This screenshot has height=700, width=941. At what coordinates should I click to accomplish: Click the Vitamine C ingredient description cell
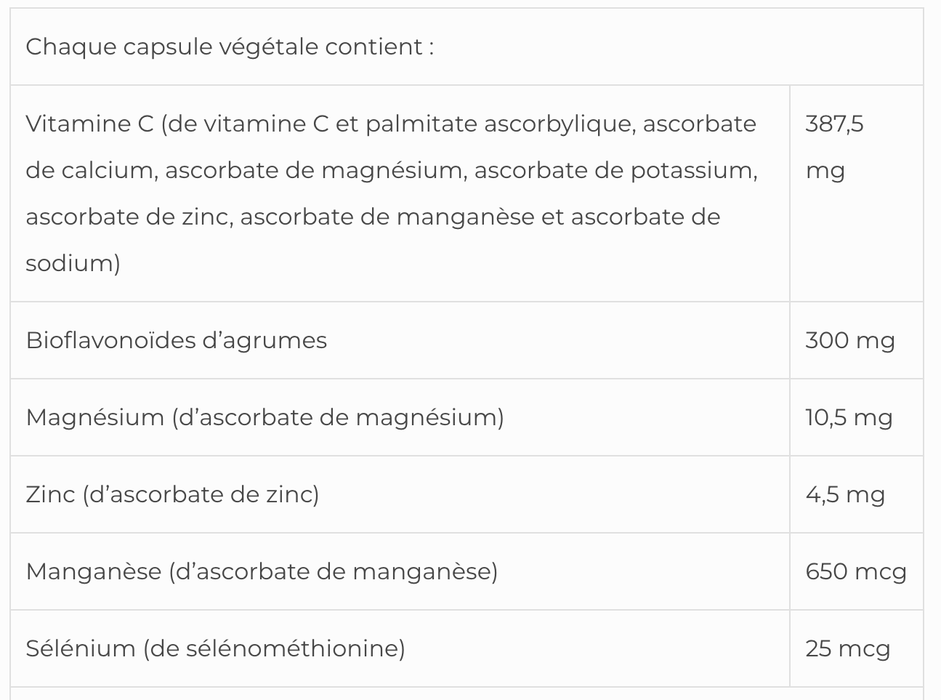(x=391, y=193)
